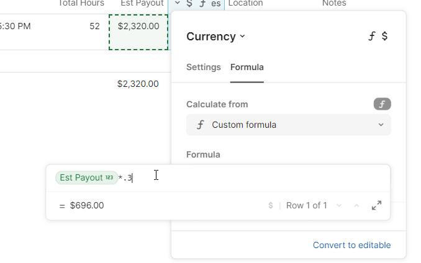Click the gray formula badge beside Calculate from

coord(382,104)
